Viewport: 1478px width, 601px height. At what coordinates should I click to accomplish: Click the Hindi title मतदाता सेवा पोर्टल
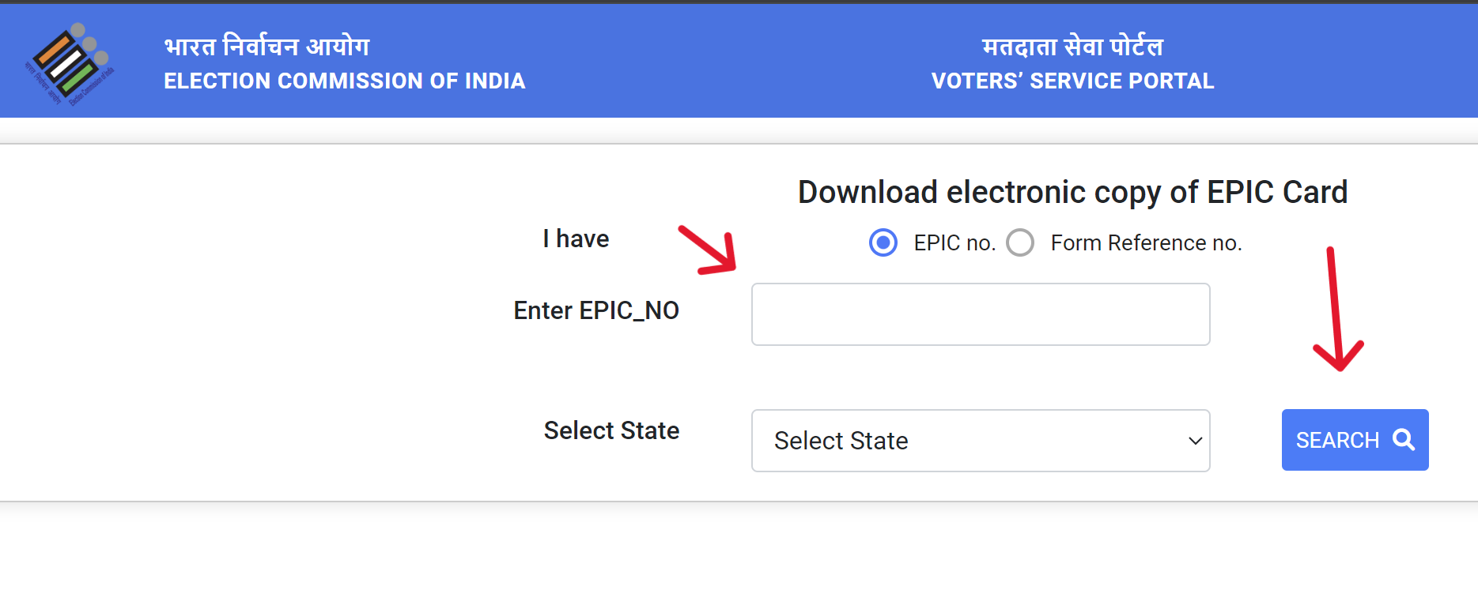(x=1072, y=45)
